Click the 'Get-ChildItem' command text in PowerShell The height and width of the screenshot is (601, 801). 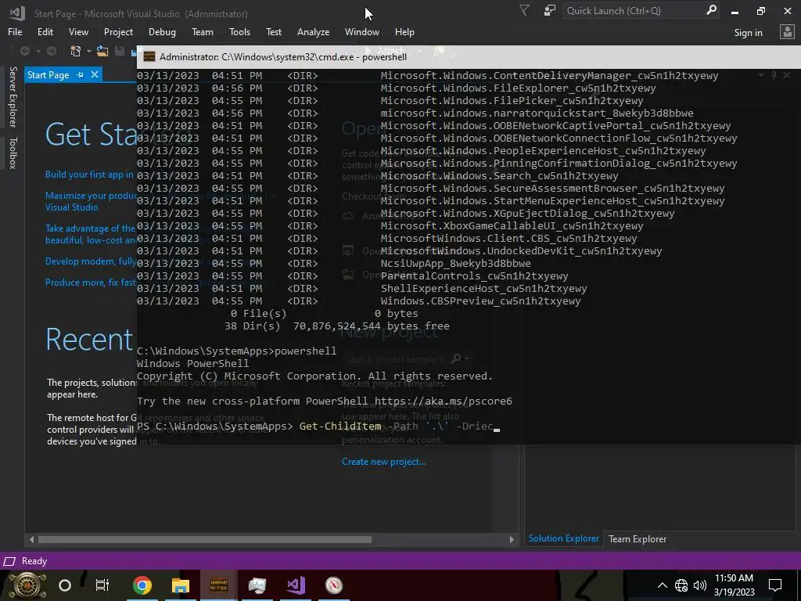(340, 426)
